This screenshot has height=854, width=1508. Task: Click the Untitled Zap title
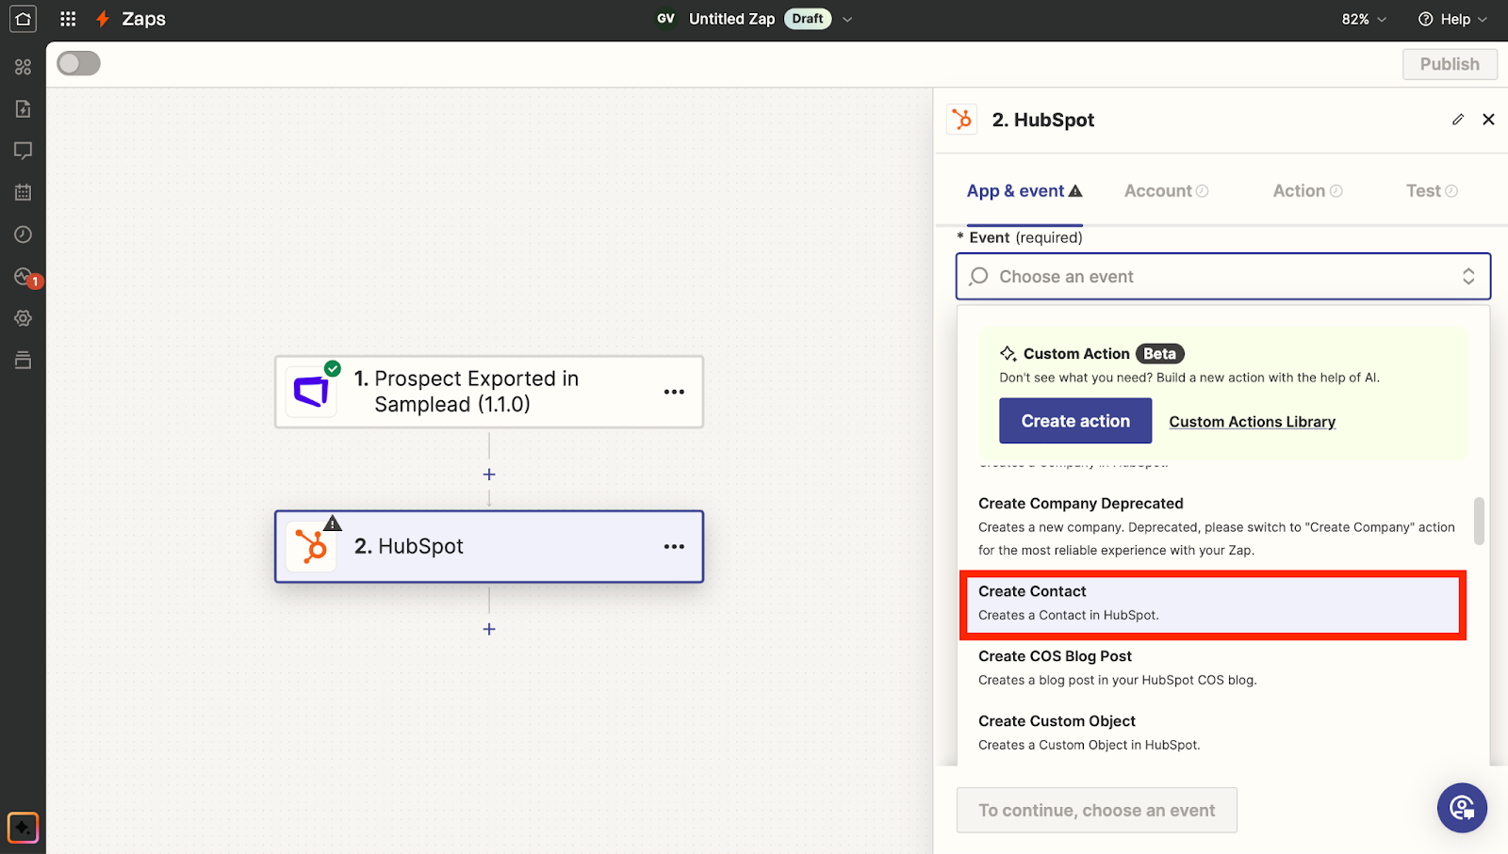(731, 19)
